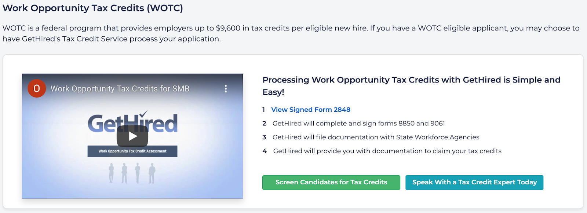The image size is (587, 213).
Task: Click the step number 1 marker
Action: 263,110
